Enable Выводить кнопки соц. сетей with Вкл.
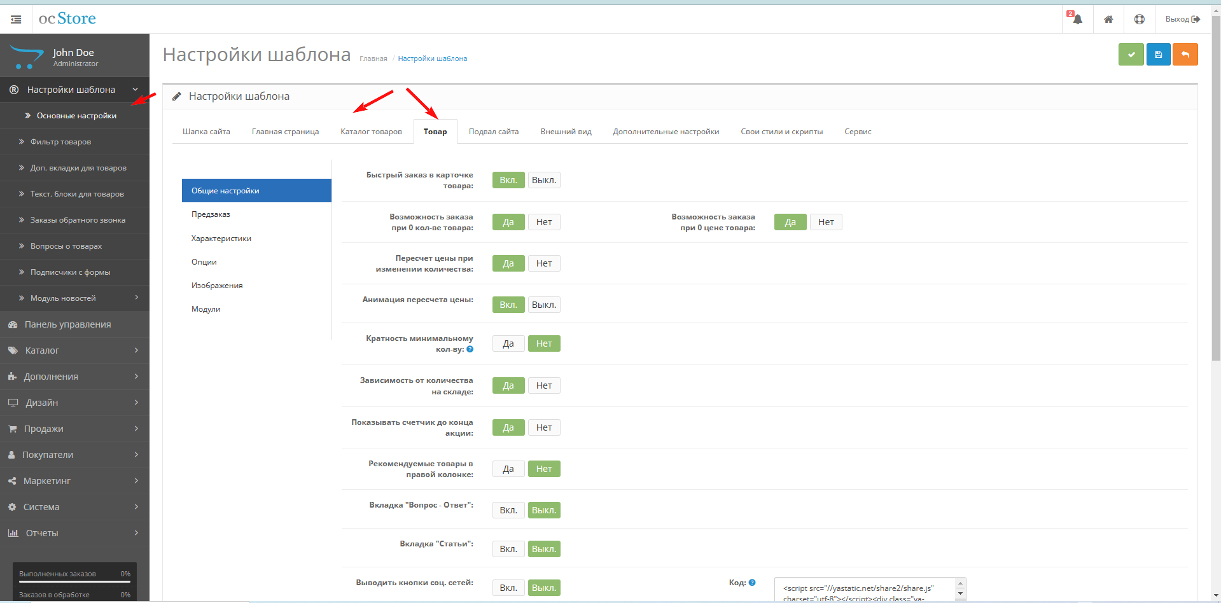Viewport: 1221px width, 603px height. point(508,588)
